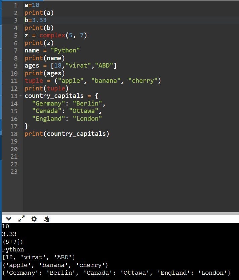Viewport: 239px width, 280px height.
Task: Click the "cherry" string on line 11
Action: click(143, 81)
